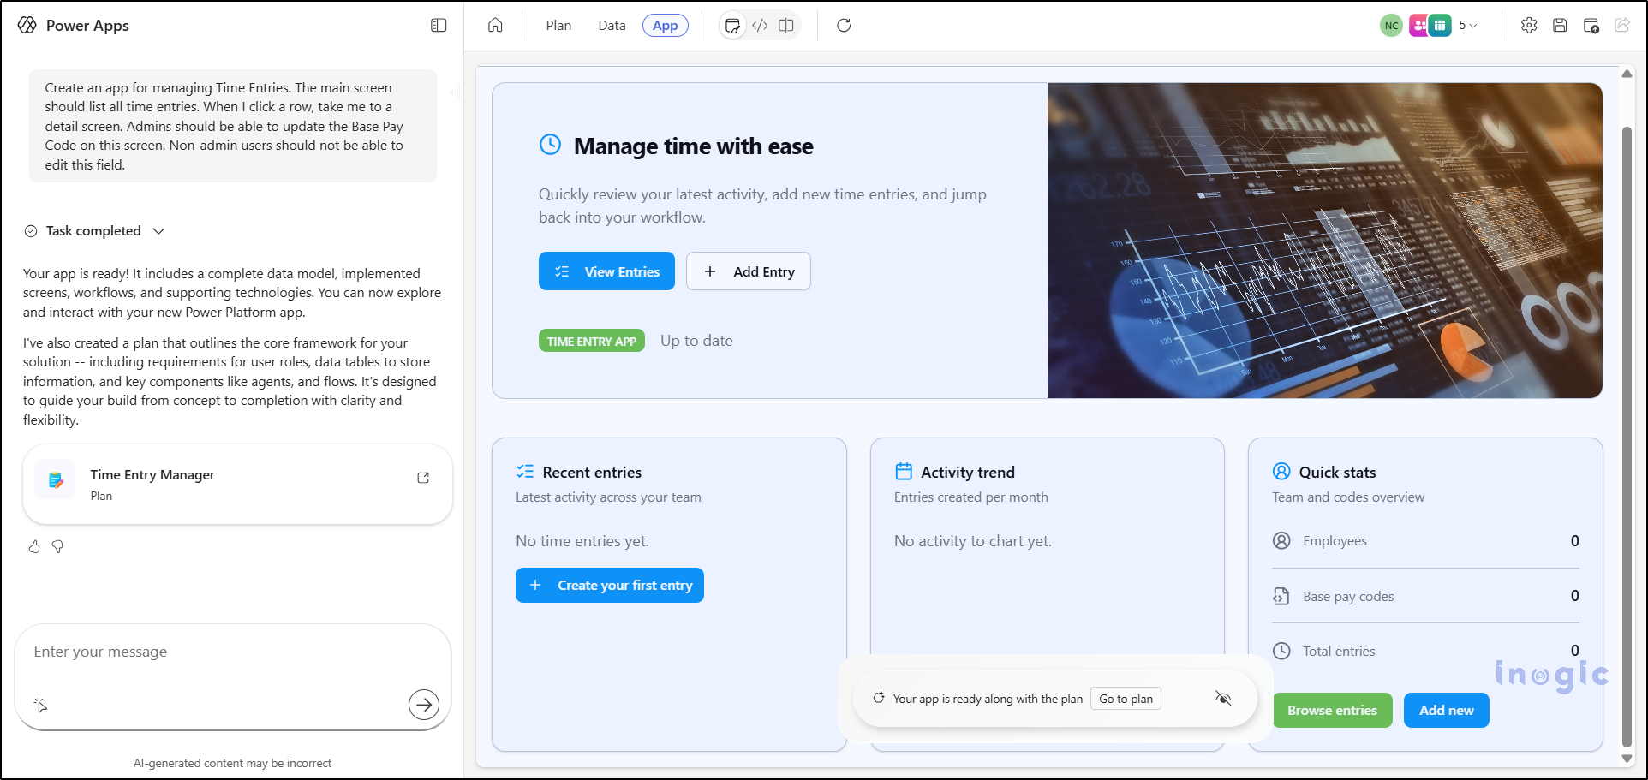Hide the app ready notification with eye icon

pos(1223,699)
